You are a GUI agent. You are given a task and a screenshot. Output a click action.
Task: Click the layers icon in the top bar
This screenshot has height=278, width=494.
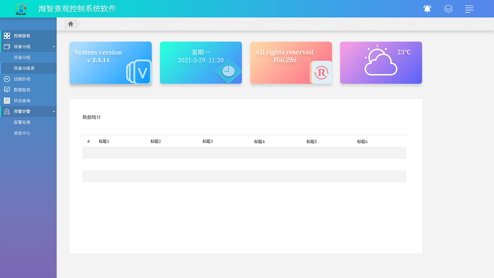click(448, 8)
